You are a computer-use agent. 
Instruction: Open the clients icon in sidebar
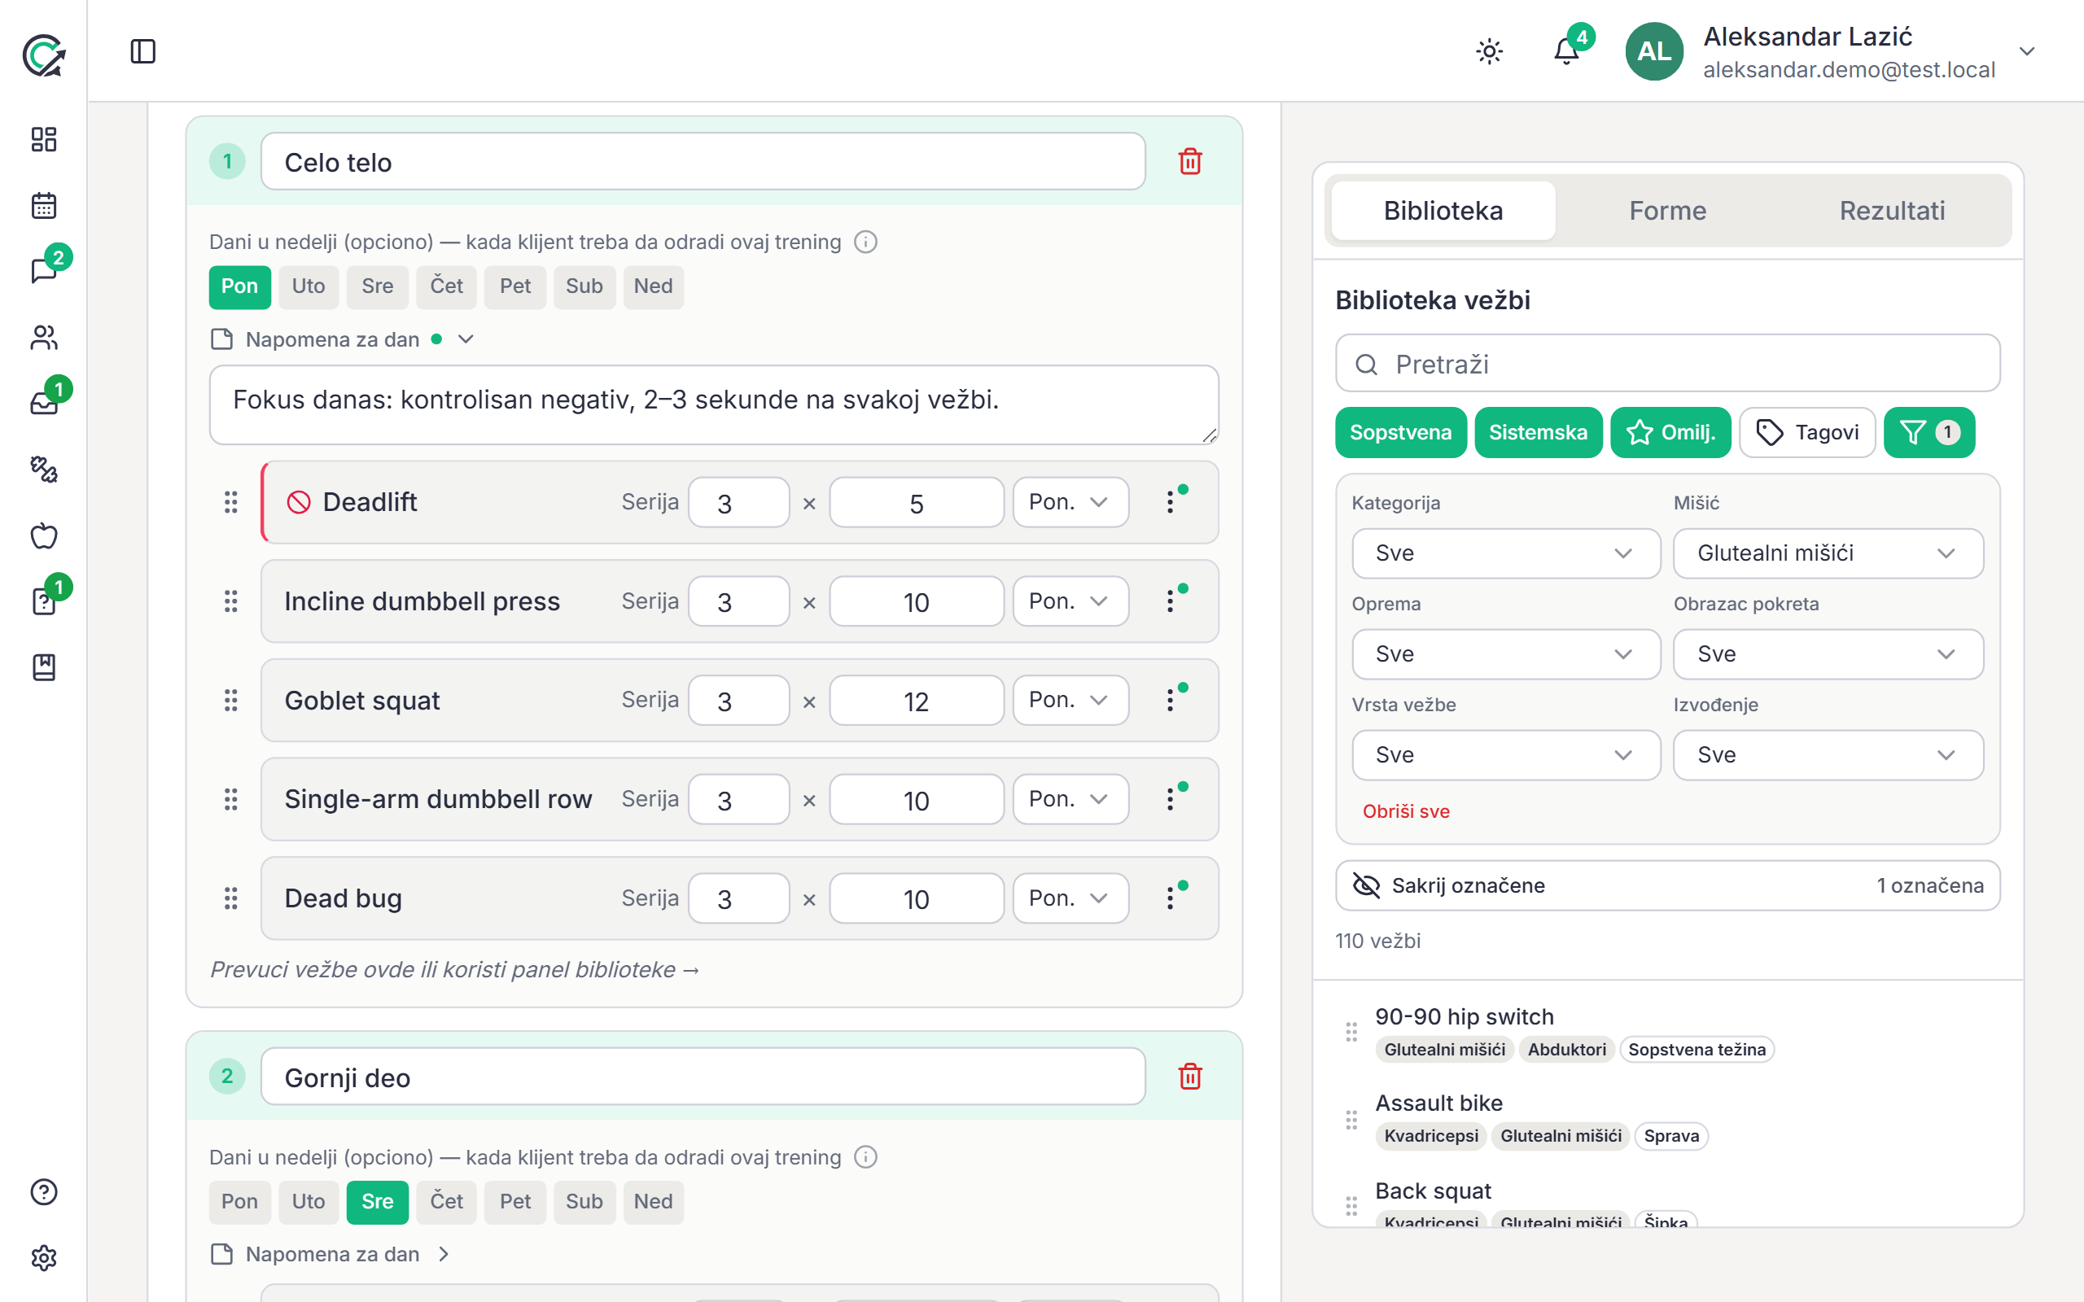(44, 338)
